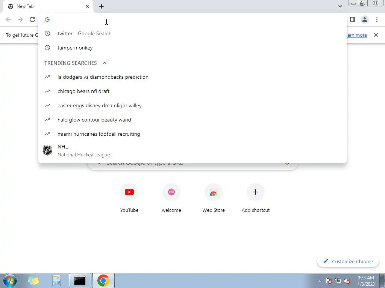Click Add shortcut plus tile
The image size is (385, 288).
pyautogui.click(x=256, y=198)
